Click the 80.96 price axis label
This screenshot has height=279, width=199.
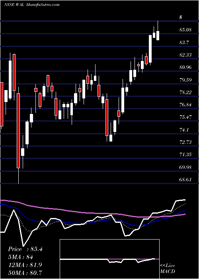(x=185, y=67)
